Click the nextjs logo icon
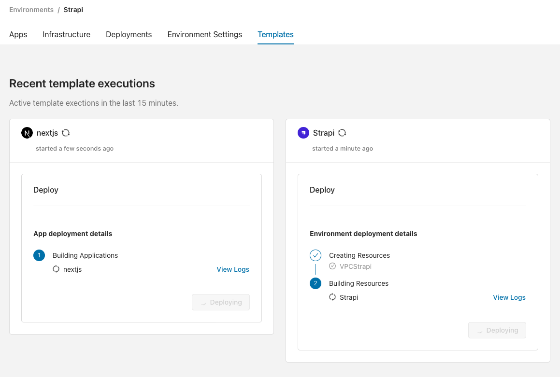Viewport: 560px width, 377px height. [x=27, y=133]
